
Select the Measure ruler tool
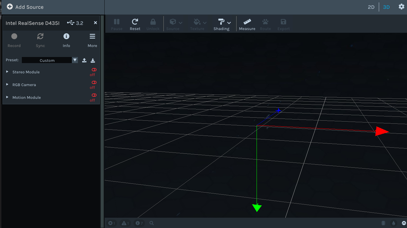coord(247,25)
